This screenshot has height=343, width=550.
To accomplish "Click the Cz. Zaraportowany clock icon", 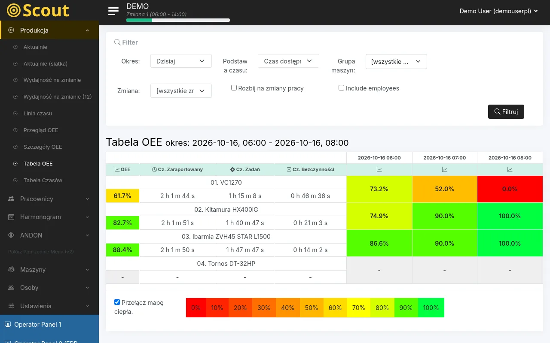I will tap(155, 169).
